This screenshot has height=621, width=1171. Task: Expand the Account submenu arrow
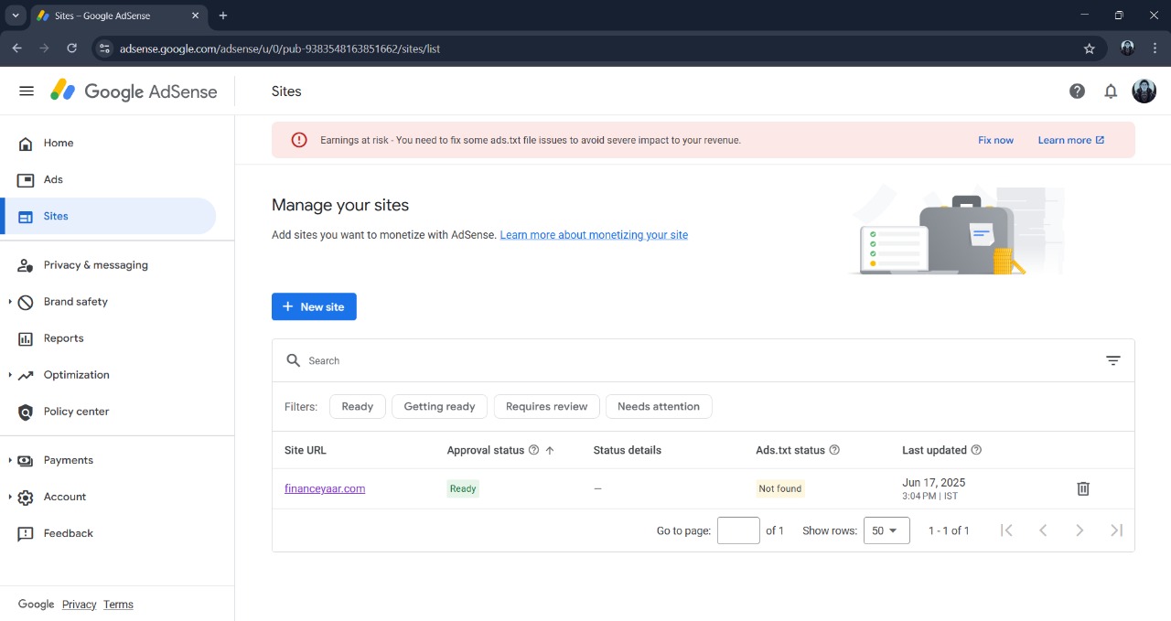(x=10, y=498)
